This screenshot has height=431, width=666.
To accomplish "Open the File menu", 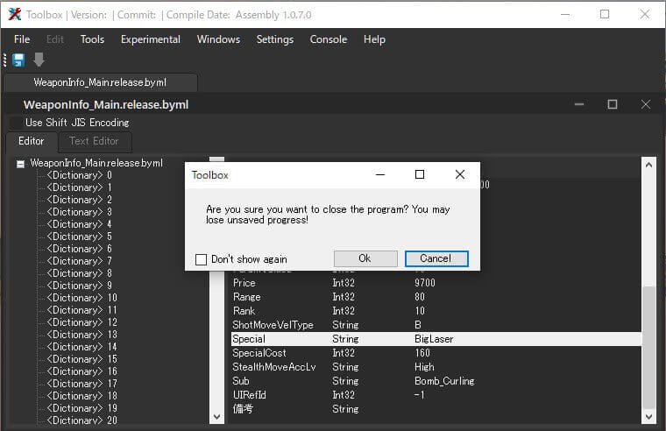I will pyautogui.click(x=22, y=39).
